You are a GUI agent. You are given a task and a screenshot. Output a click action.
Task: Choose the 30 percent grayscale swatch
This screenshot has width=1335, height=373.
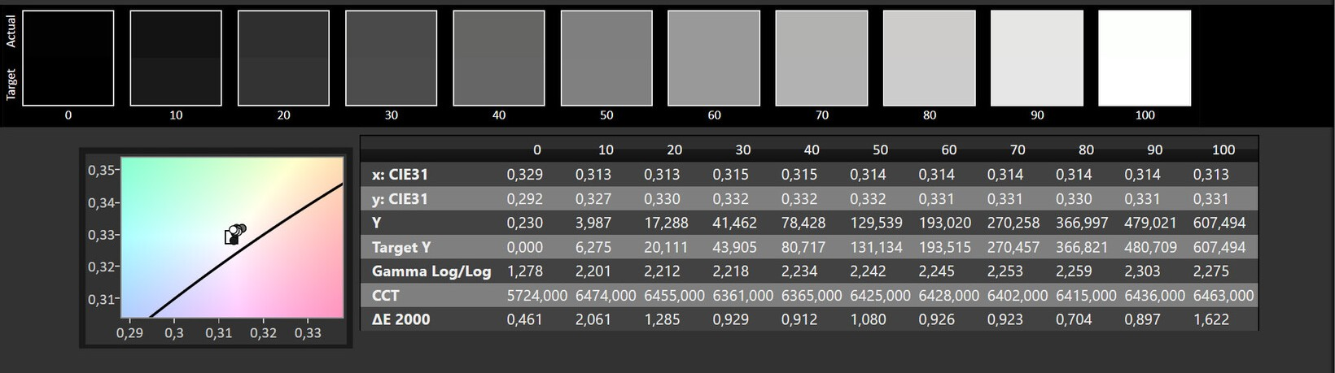click(x=391, y=58)
